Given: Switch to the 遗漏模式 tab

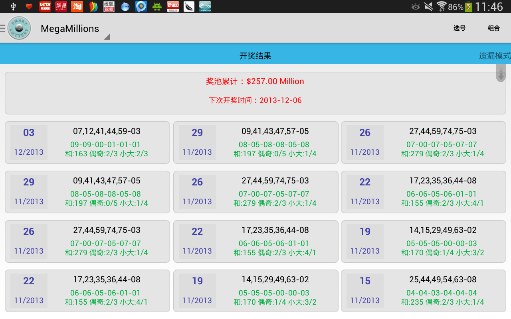Looking at the screenshot, I should 494,56.
